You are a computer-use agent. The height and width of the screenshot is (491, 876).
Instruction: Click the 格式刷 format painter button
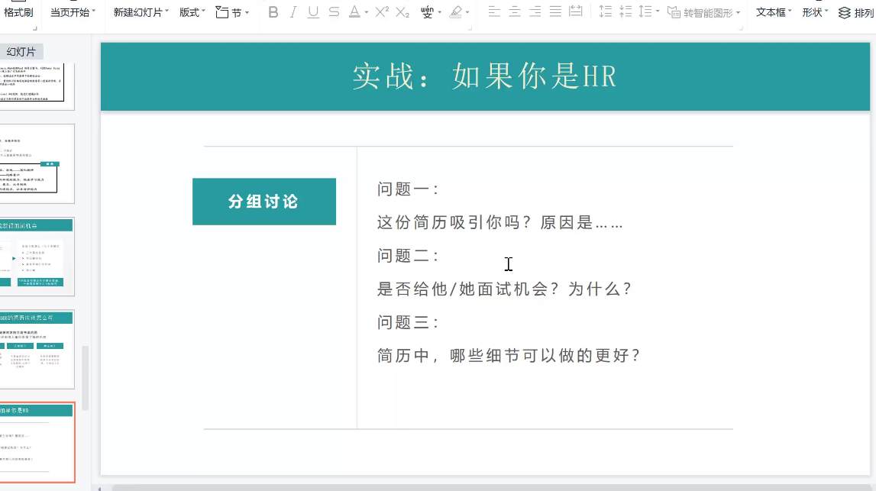(x=18, y=12)
